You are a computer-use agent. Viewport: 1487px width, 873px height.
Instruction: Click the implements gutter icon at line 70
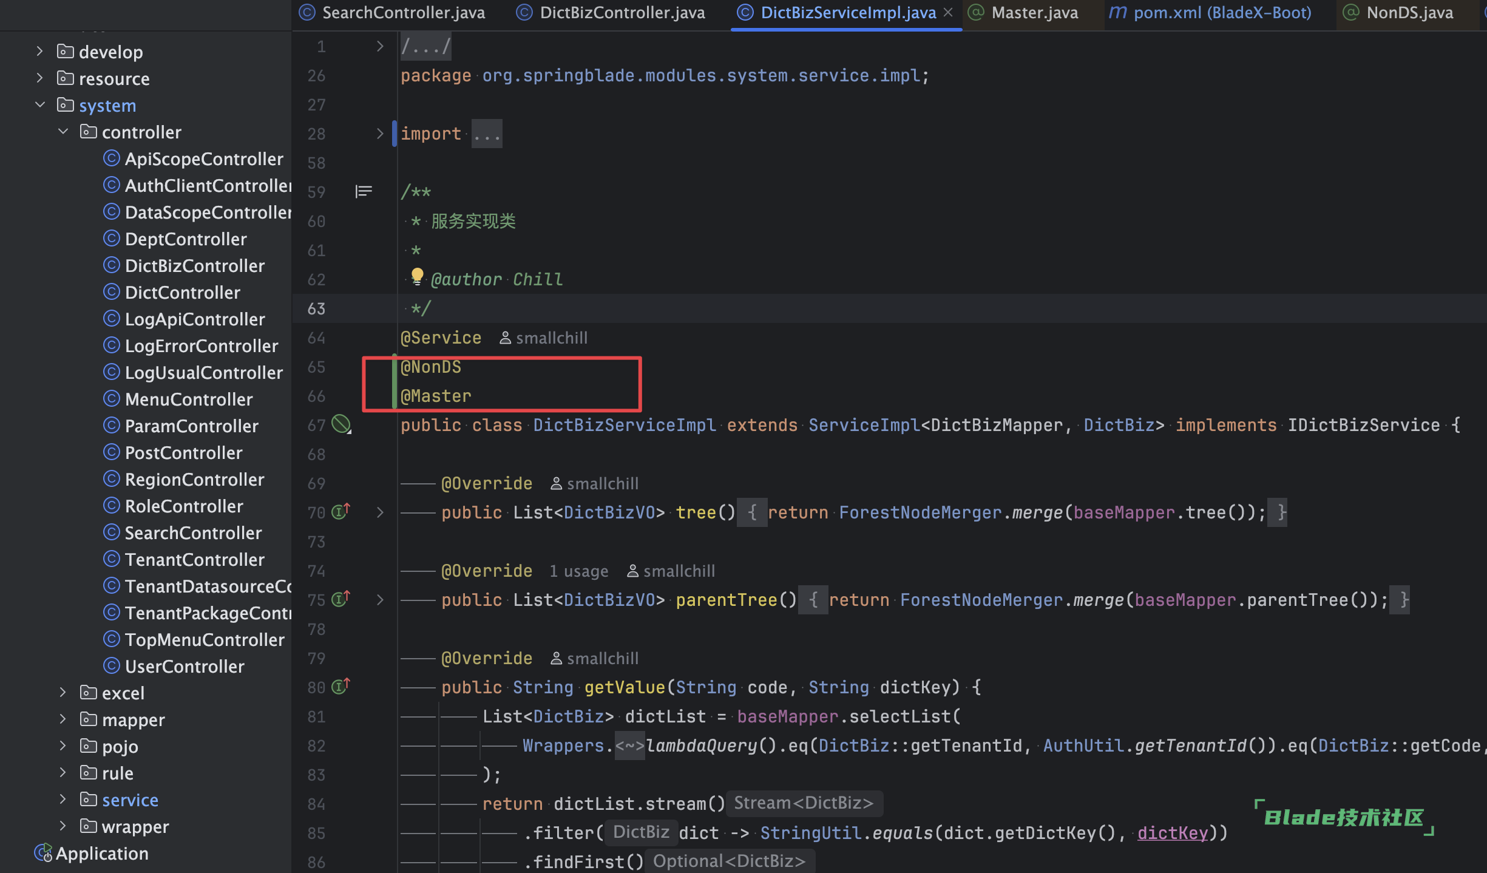(x=341, y=511)
